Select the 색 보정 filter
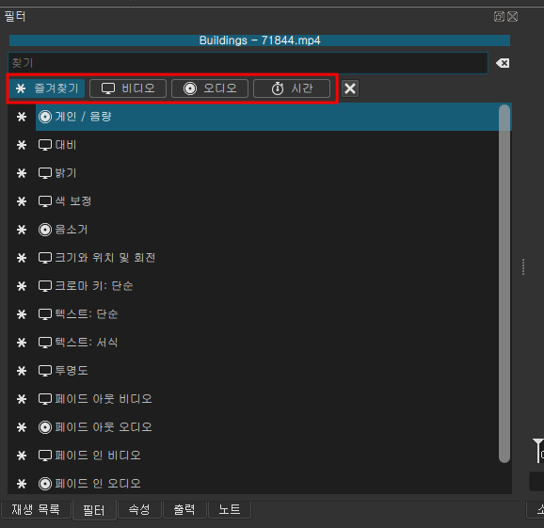Viewport: 544px width, 528px height. [273, 201]
